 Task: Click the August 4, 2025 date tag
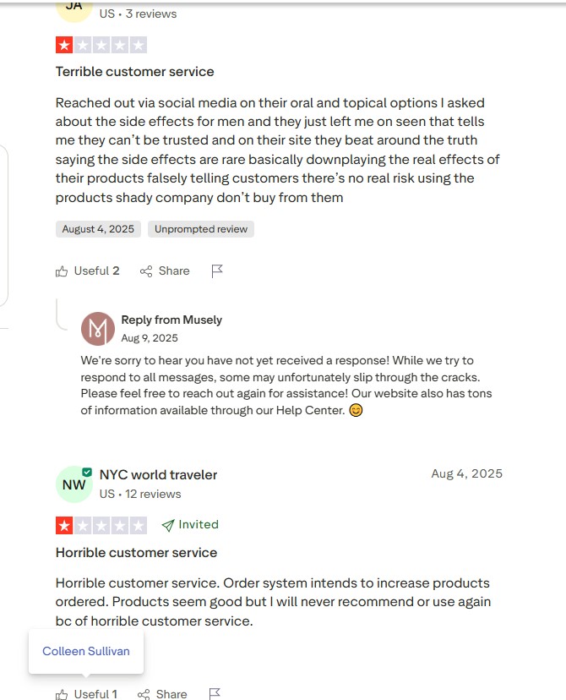pos(98,229)
